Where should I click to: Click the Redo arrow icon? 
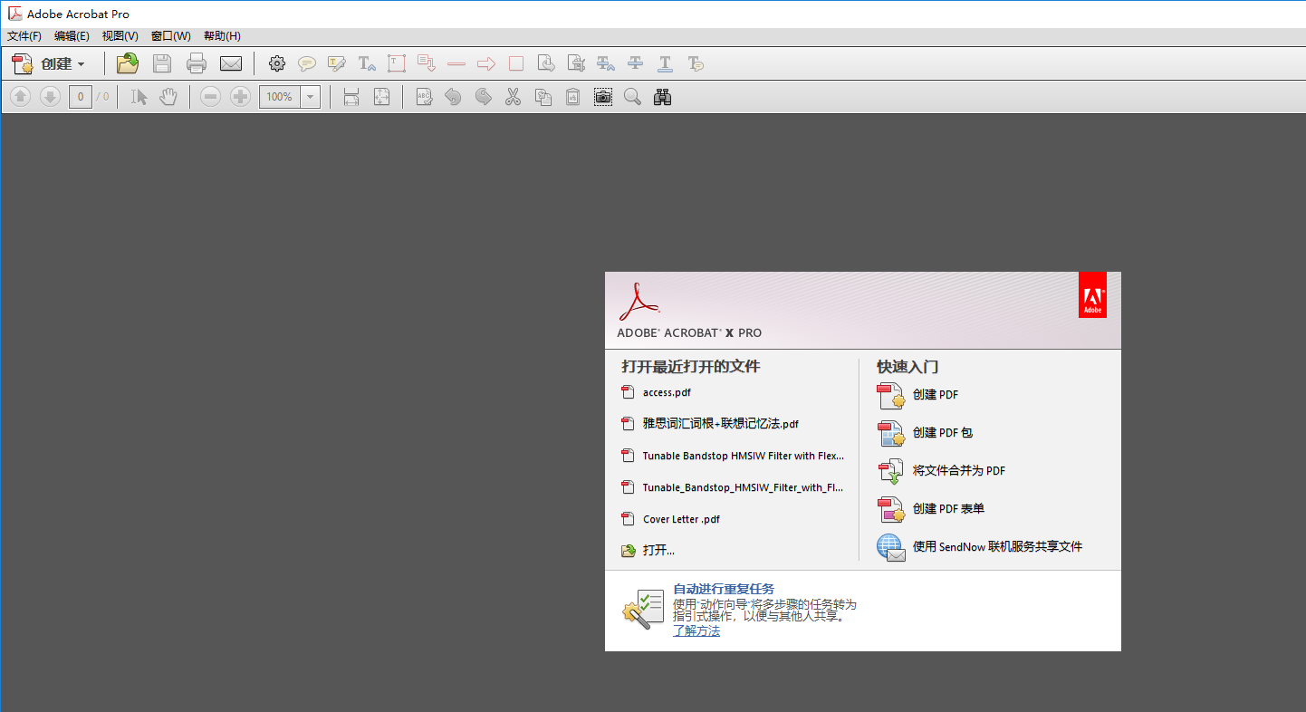[484, 97]
